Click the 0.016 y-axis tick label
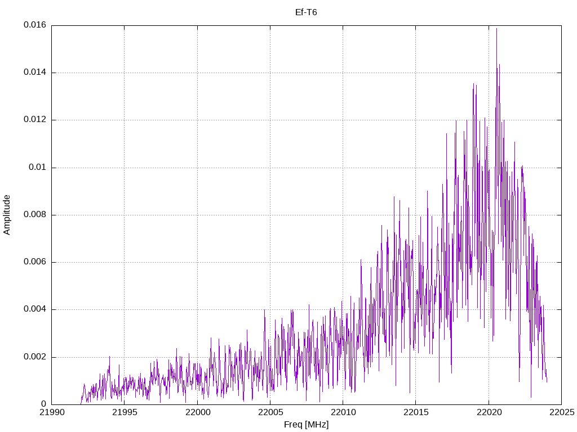Screen dimensions: 577x432 click(x=35, y=25)
